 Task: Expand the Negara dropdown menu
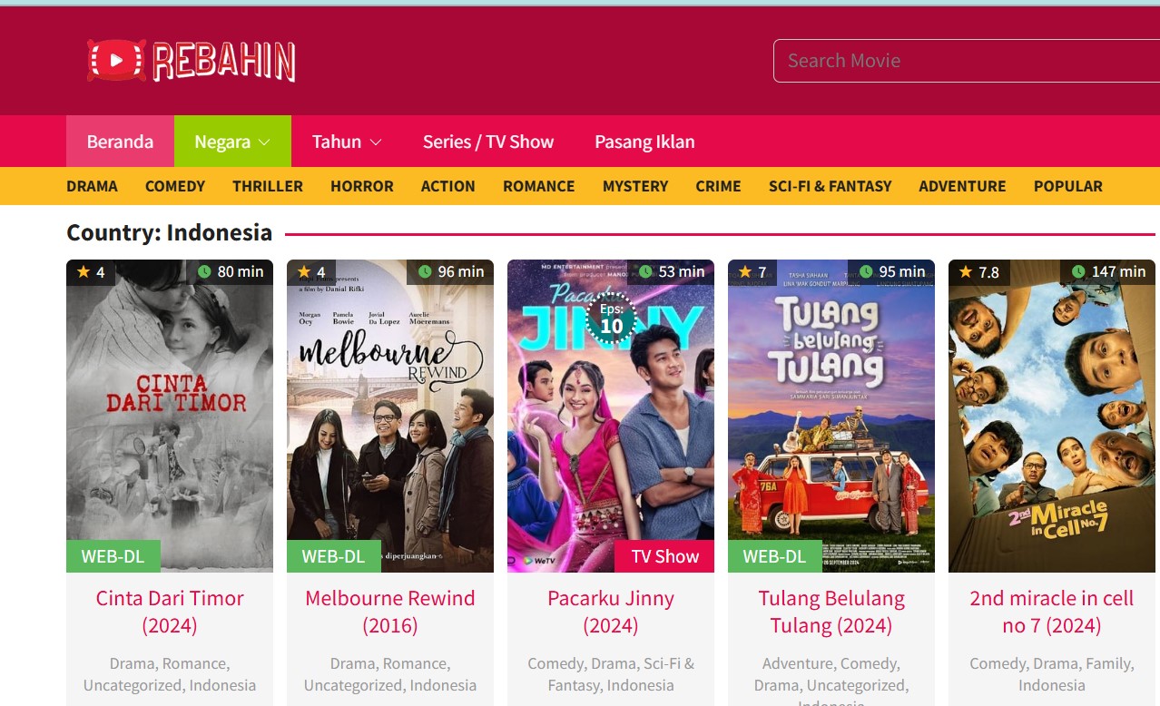(x=232, y=142)
